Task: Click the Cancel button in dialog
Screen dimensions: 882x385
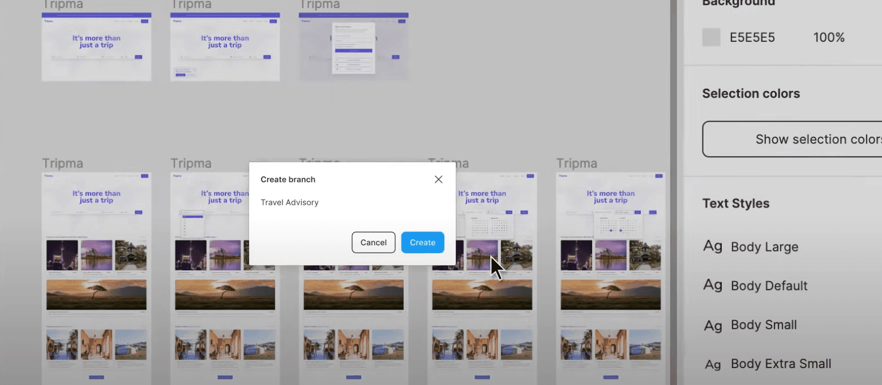Action: click(x=373, y=243)
